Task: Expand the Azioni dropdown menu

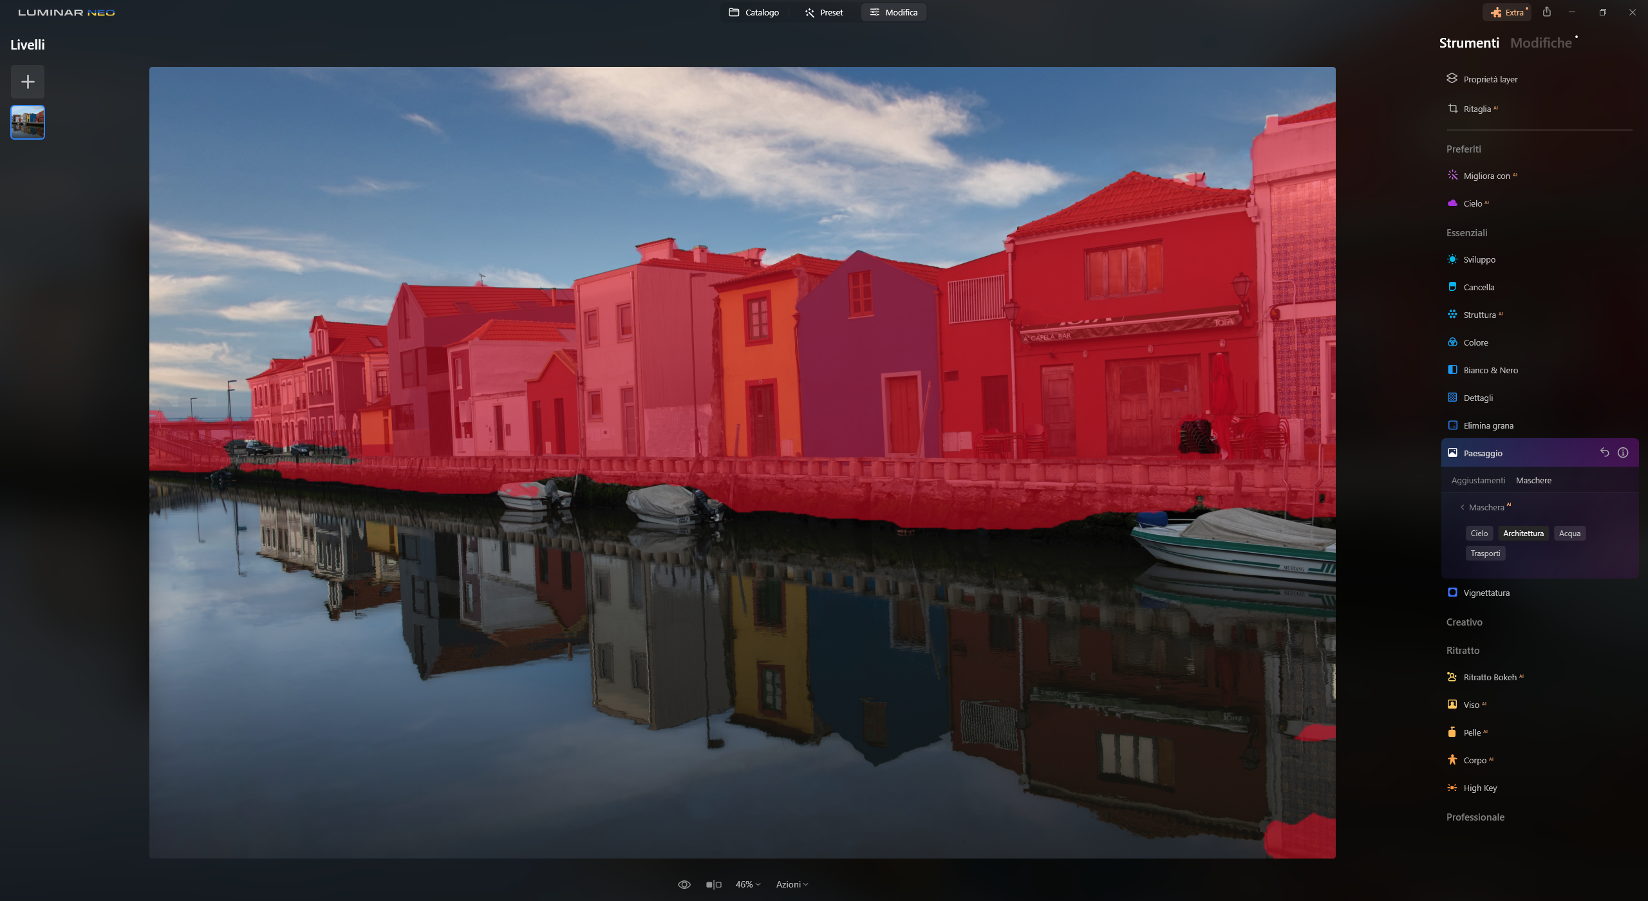Action: [791, 884]
